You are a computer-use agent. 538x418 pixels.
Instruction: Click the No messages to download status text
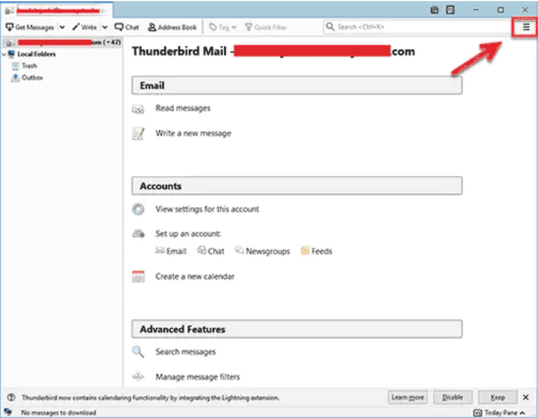click(x=58, y=413)
